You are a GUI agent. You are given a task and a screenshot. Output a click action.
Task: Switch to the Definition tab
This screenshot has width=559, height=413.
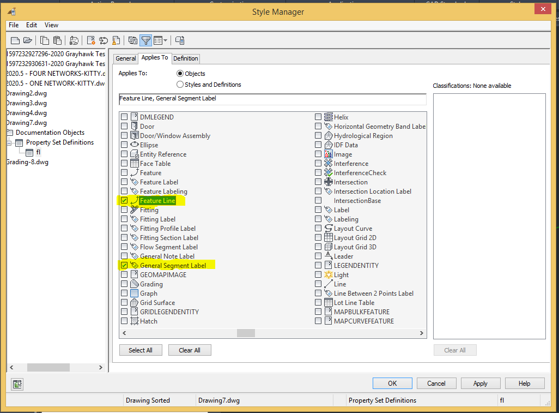[186, 58]
